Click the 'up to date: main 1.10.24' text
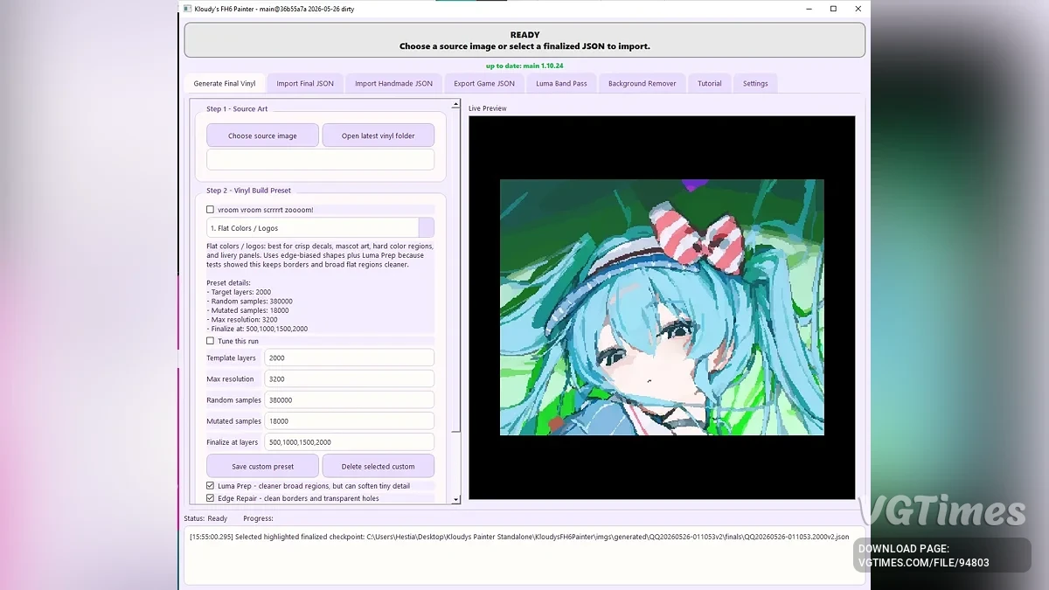Image resolution: width=1049 pixels, height=590 pixels. click(524, 66)
